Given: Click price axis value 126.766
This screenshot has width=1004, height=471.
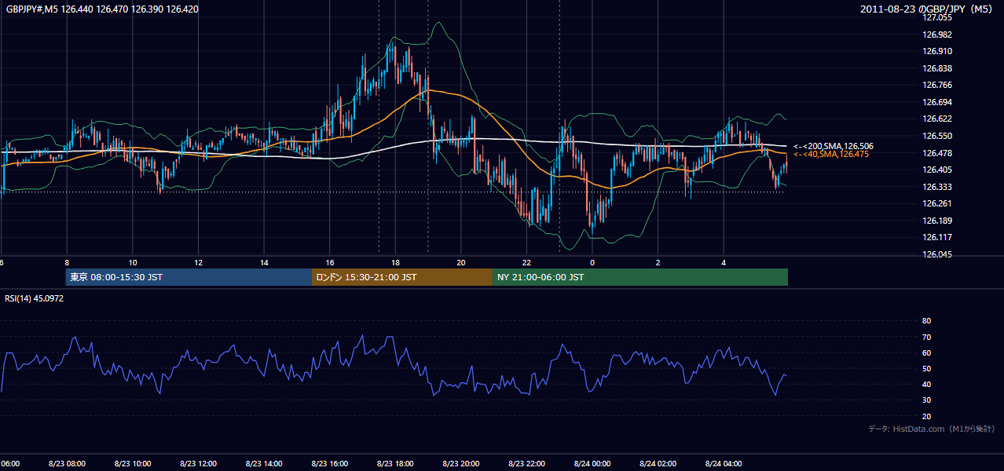Looking at the screenshot, I should [x=938, y=85].
